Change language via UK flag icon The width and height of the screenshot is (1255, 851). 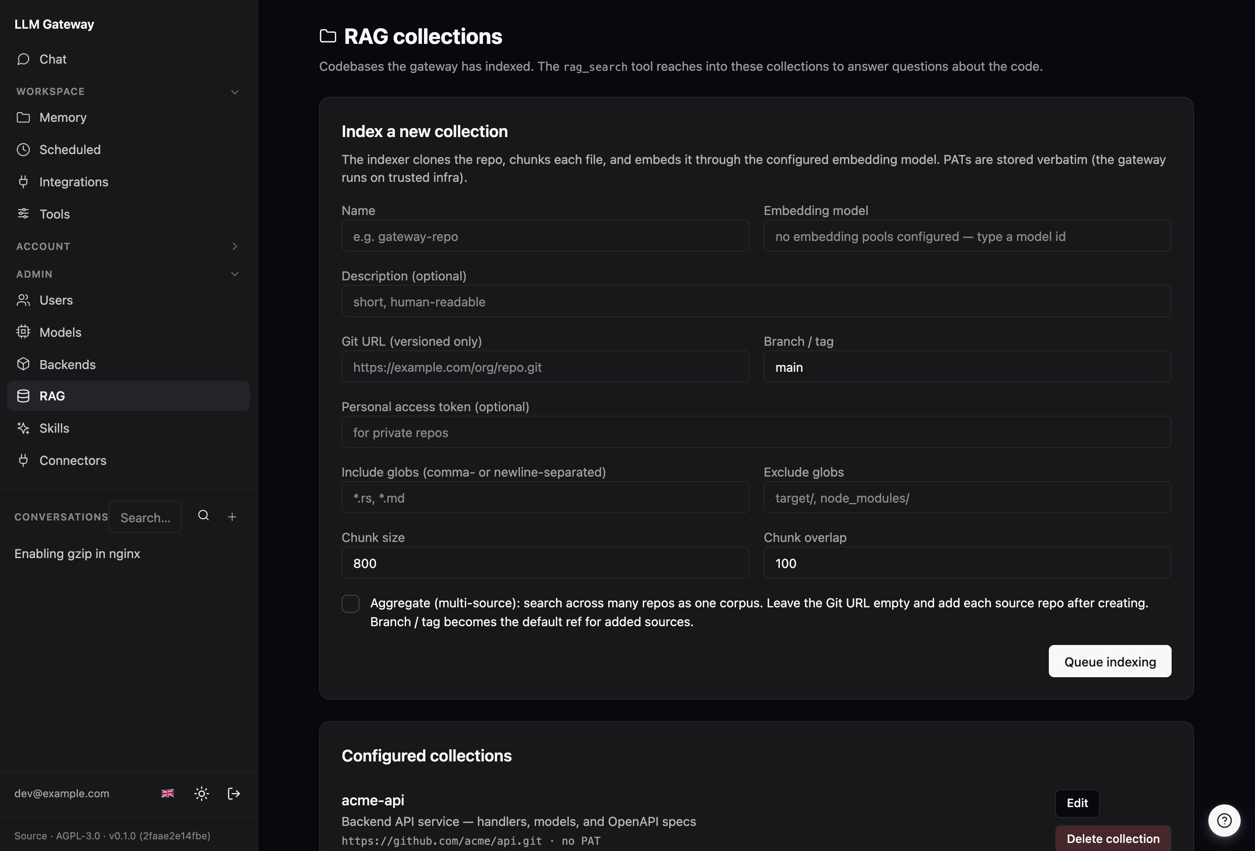click(x=168, y=793)
